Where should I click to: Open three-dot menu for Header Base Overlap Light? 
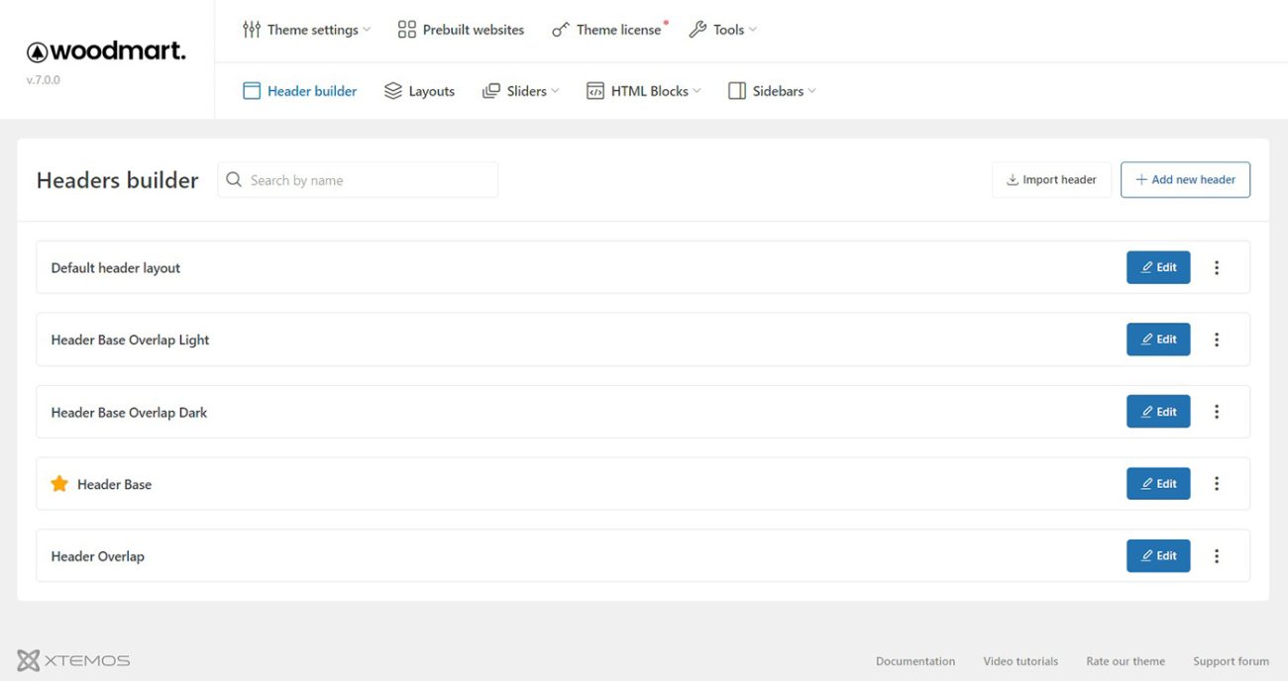1217,340
